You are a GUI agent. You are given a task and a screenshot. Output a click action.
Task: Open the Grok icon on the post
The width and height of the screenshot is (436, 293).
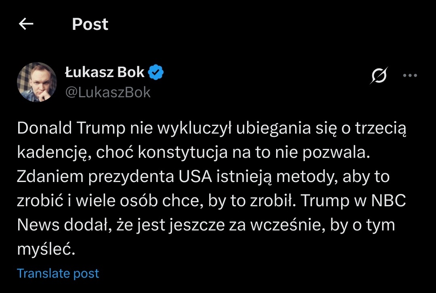point(379,76)
